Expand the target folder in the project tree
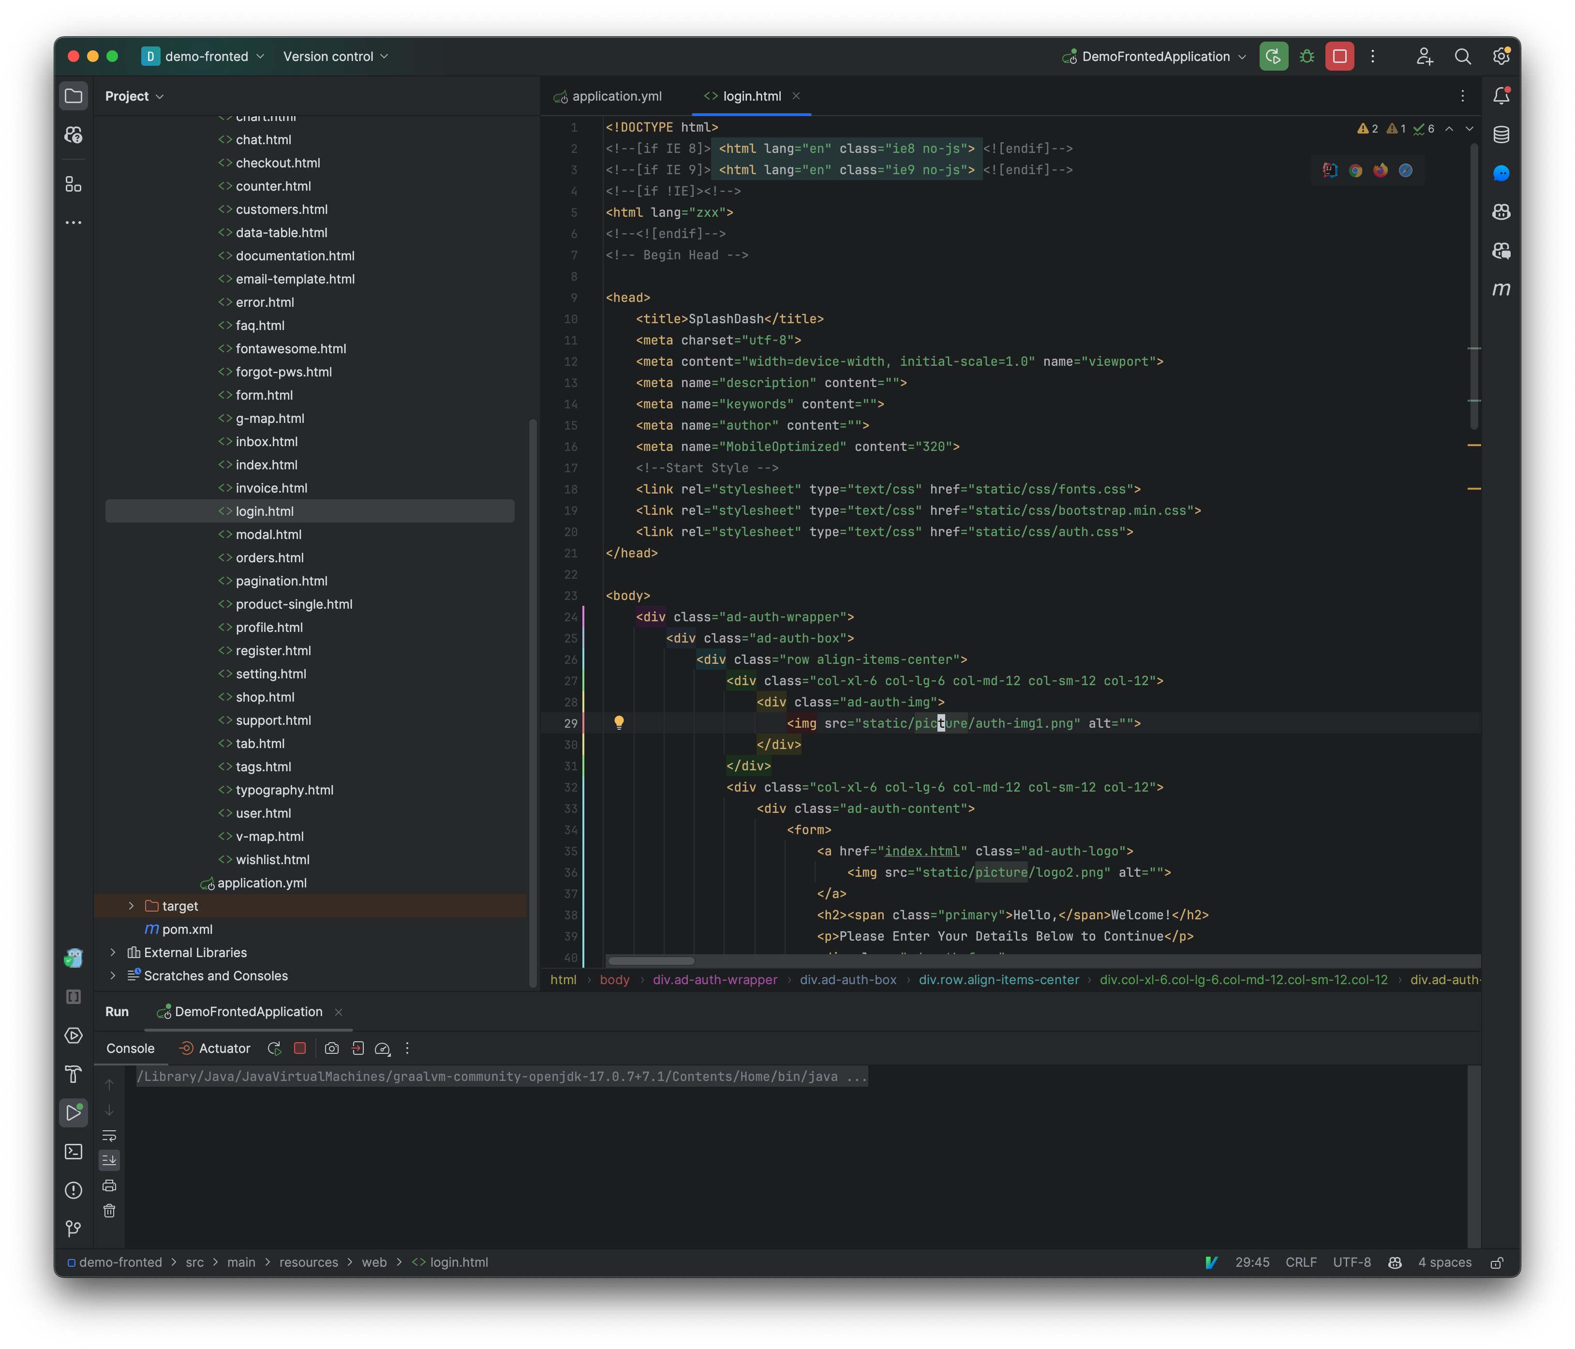 [131, 906]
